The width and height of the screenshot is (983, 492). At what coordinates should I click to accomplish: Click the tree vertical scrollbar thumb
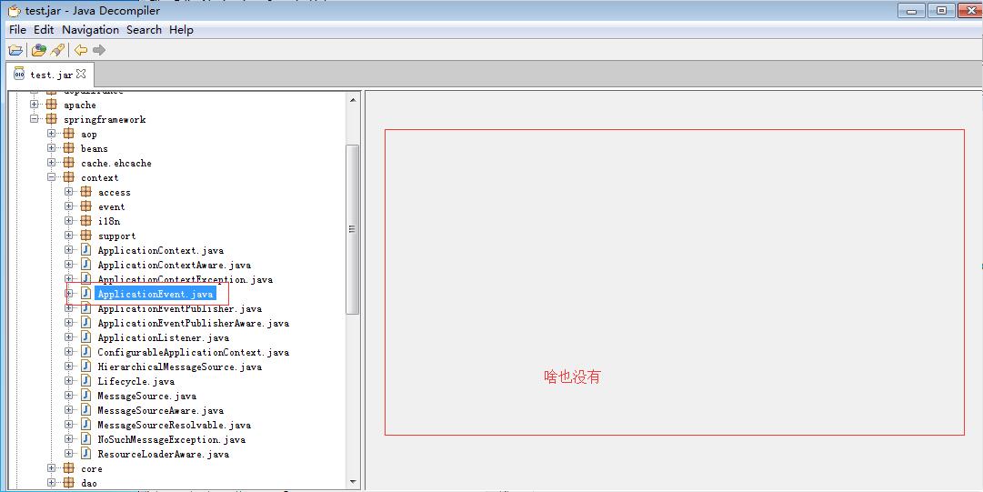352,229
